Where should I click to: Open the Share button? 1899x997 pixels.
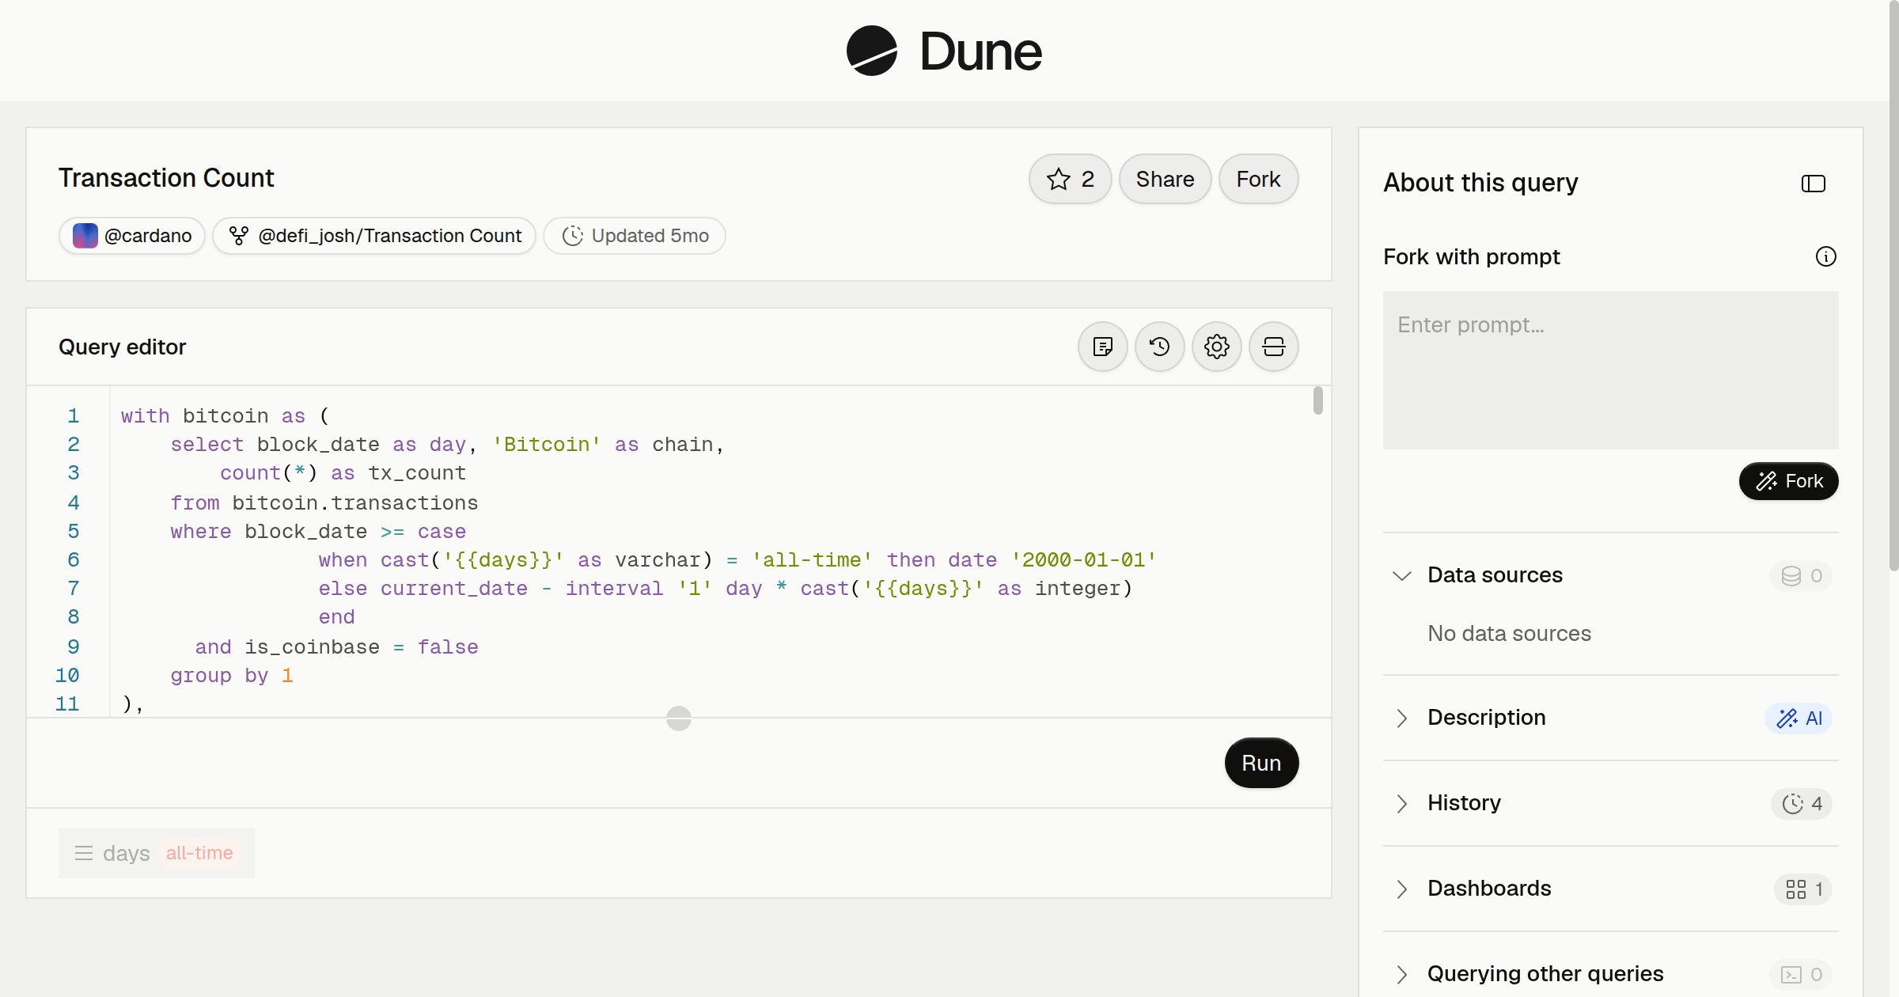click(x=1165, y=179)
